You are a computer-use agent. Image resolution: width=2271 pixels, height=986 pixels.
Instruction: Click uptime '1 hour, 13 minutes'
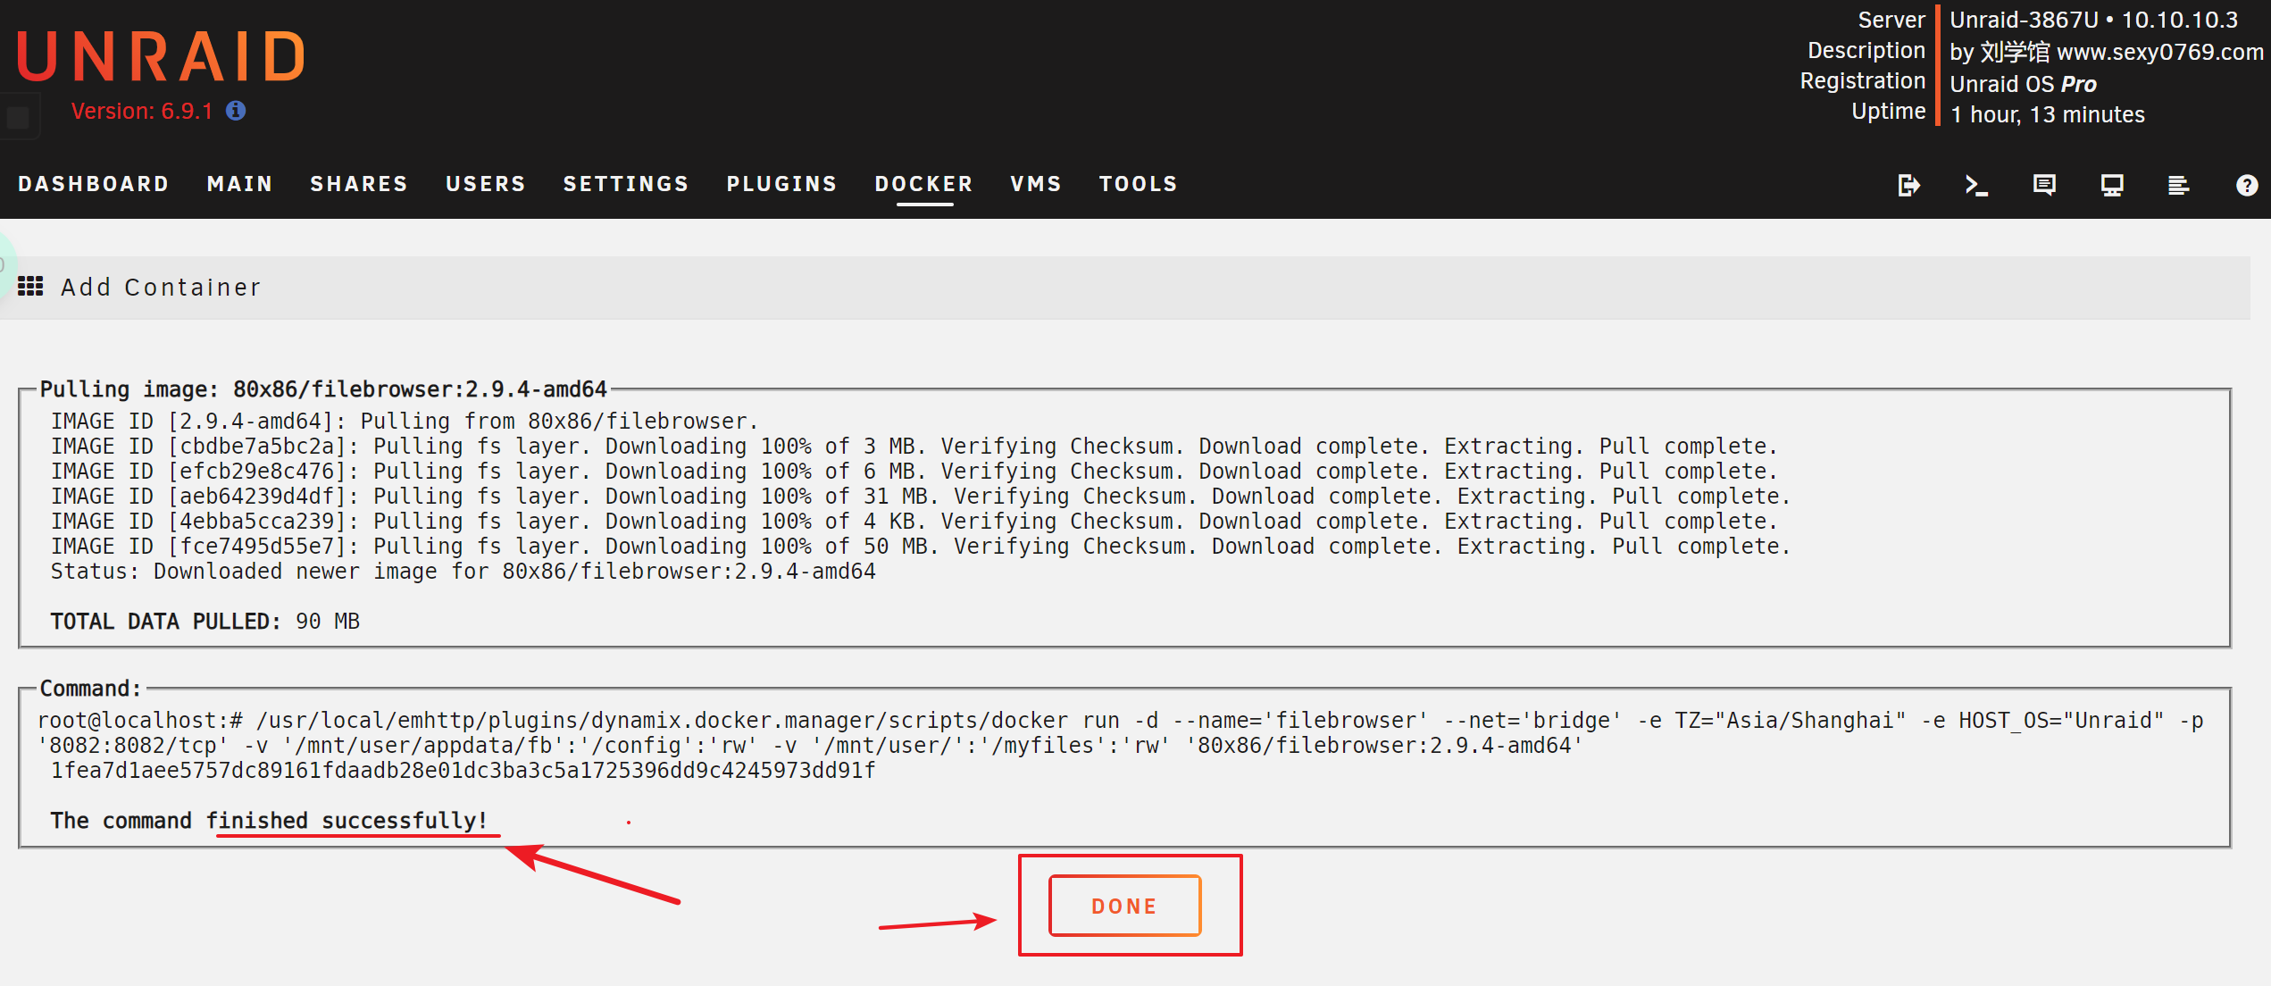[x=2047, y=114]
